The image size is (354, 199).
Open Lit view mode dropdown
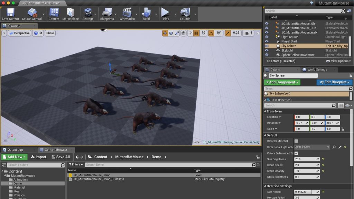point(38,33)
